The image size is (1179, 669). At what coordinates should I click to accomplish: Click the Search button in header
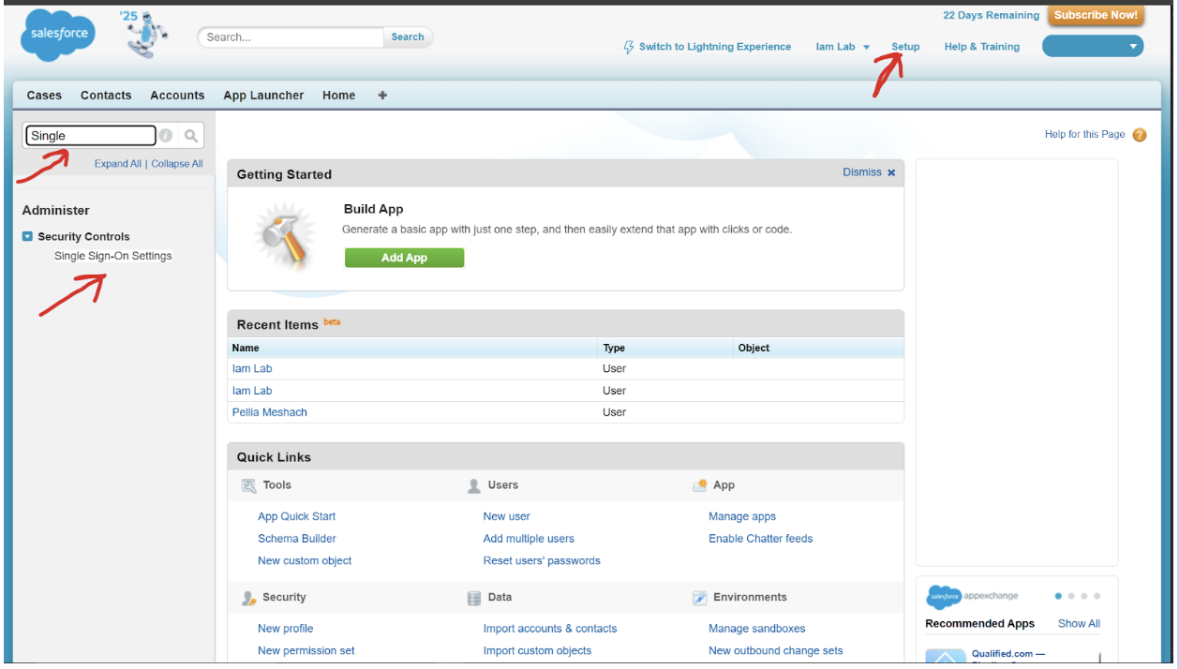point(408,37)
